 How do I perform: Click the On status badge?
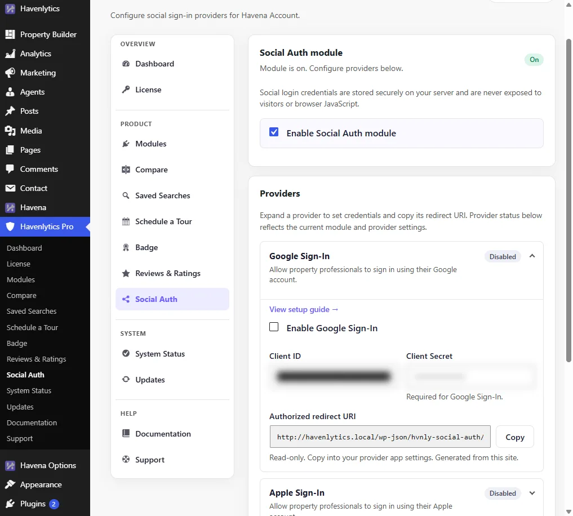click(534, 60)
